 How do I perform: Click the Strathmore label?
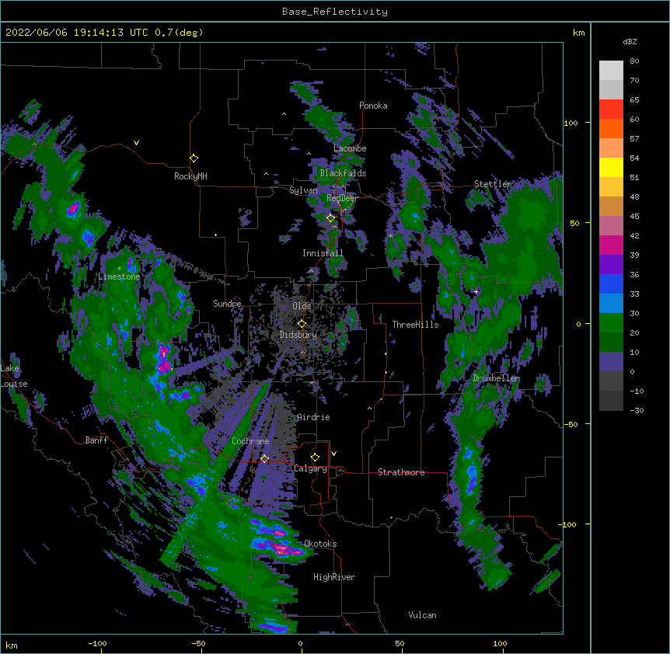coord(401,472)
